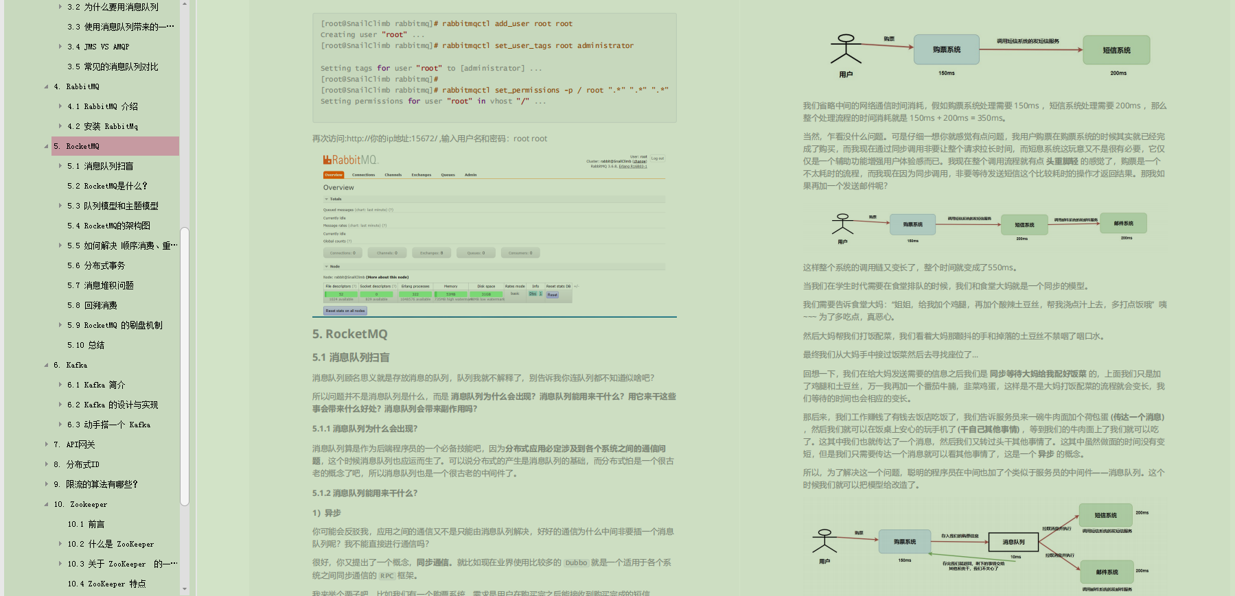This screenshot has width=1235, height=596.
Task: Expand the 10.3 关于 ZooKeeper arrow
Action: (60, 564)
